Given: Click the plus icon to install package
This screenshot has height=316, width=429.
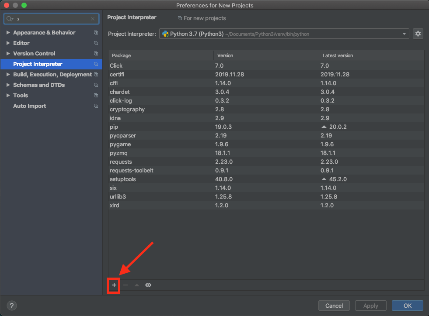Looking at the screenshot, I should pyautogui.click(x=114, y=285).
